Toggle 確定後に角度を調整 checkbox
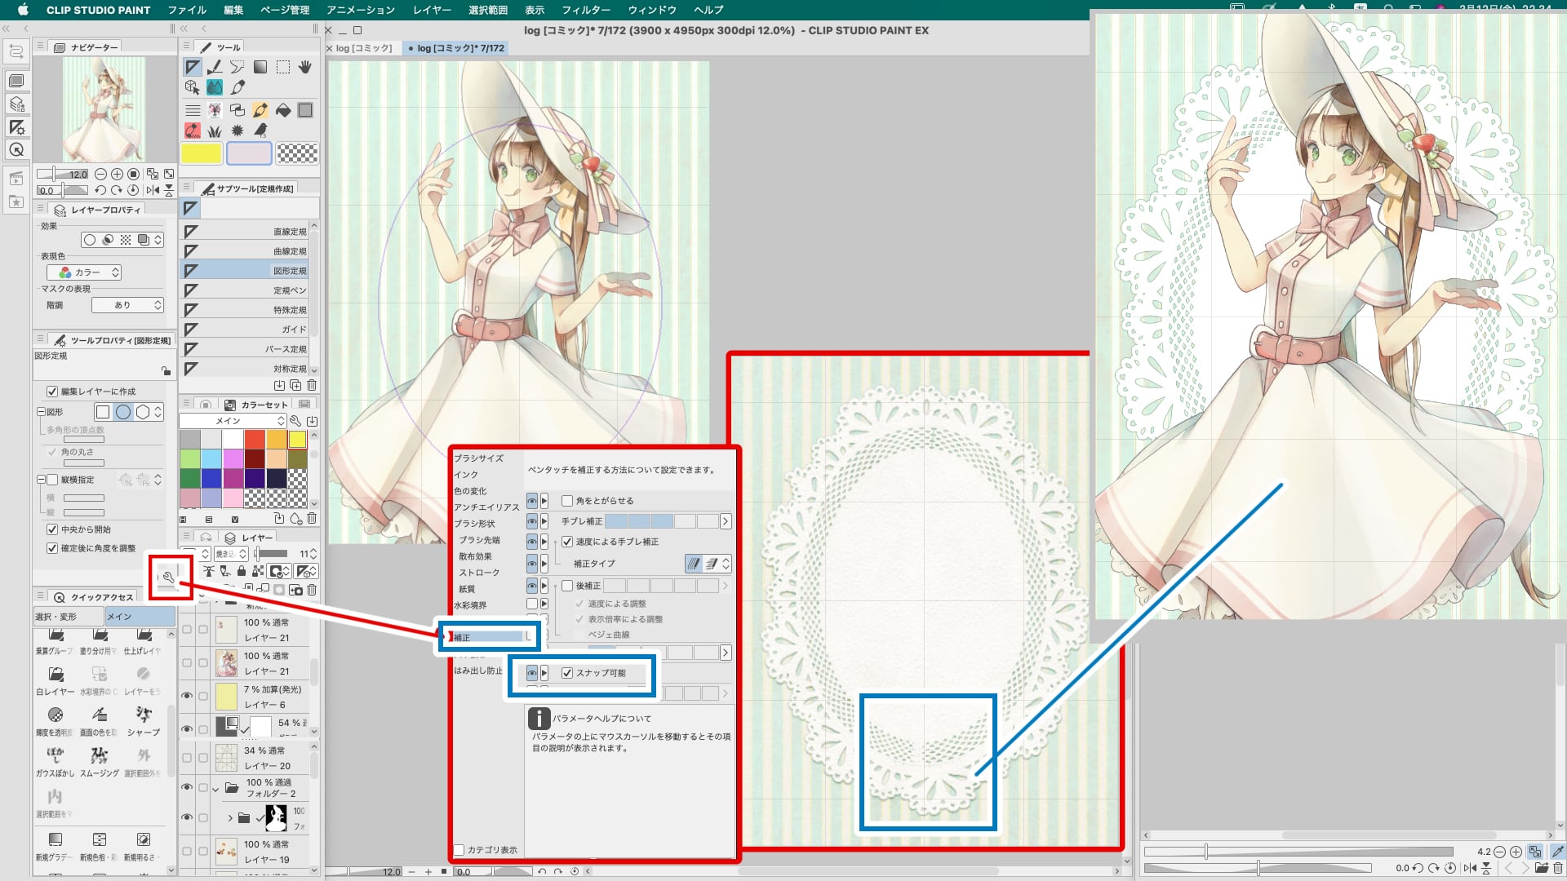 coord(52,548)
